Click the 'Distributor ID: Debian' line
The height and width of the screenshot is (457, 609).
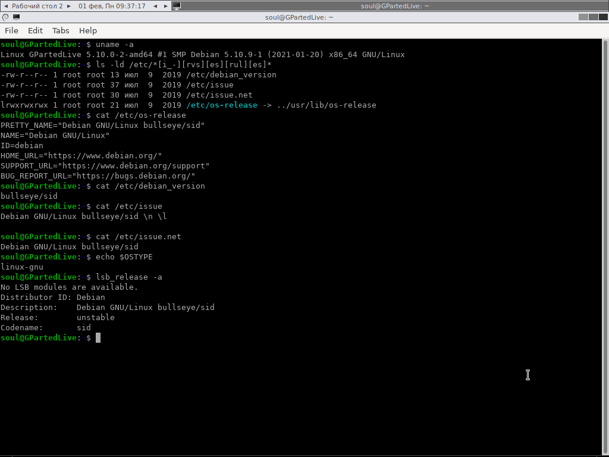click(53, 297)
